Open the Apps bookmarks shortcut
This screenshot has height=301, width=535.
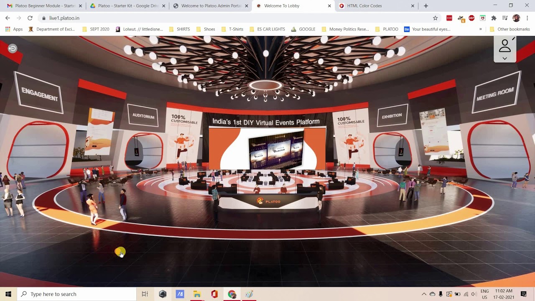14,29
